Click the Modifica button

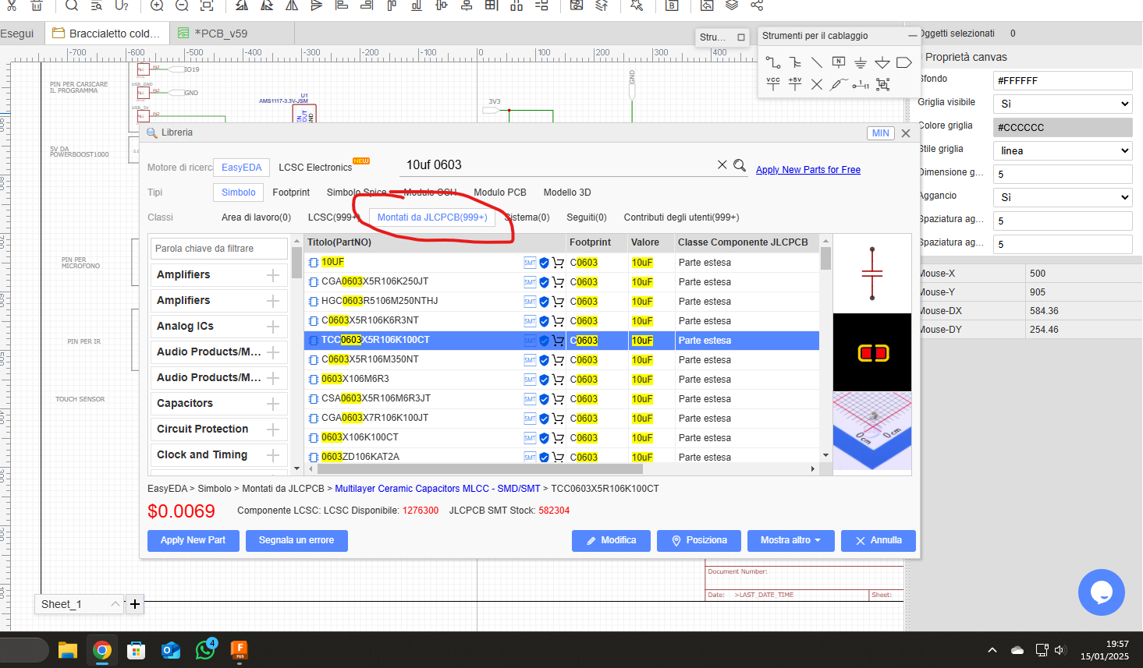(611, 540)
